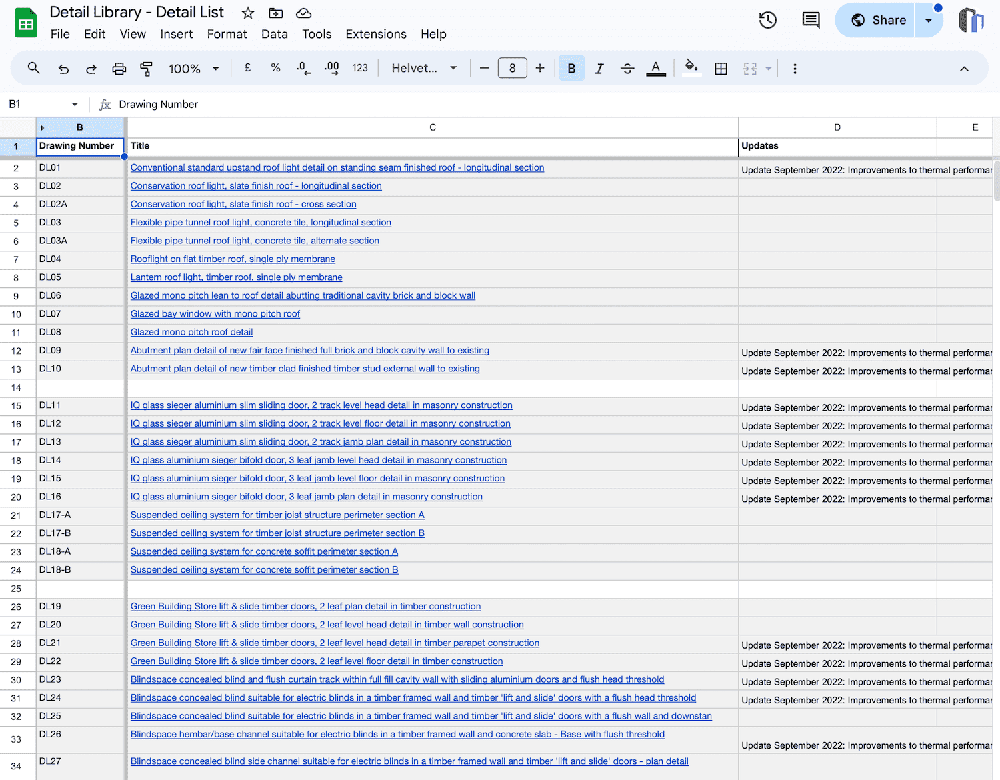1000x780 pixels.
Task: Open borders options
Action: pyautogui.click(x=721, y=69)
